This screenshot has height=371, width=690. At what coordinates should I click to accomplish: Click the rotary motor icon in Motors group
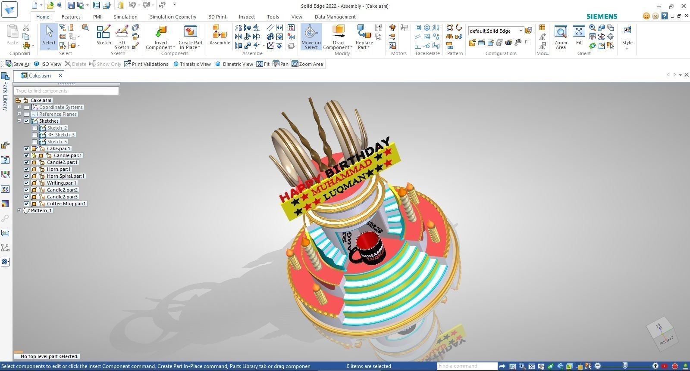(x=392, y=28)
